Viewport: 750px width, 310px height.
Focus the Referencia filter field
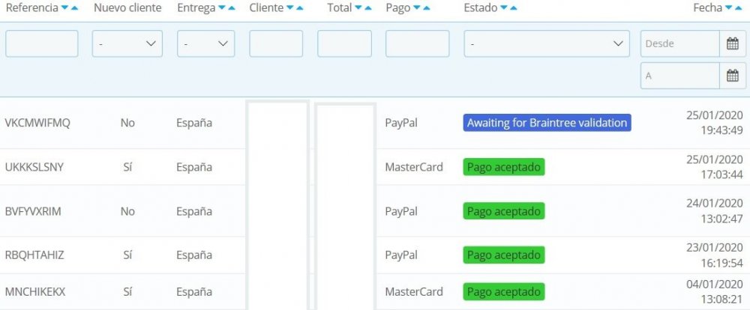click(41, 43)
